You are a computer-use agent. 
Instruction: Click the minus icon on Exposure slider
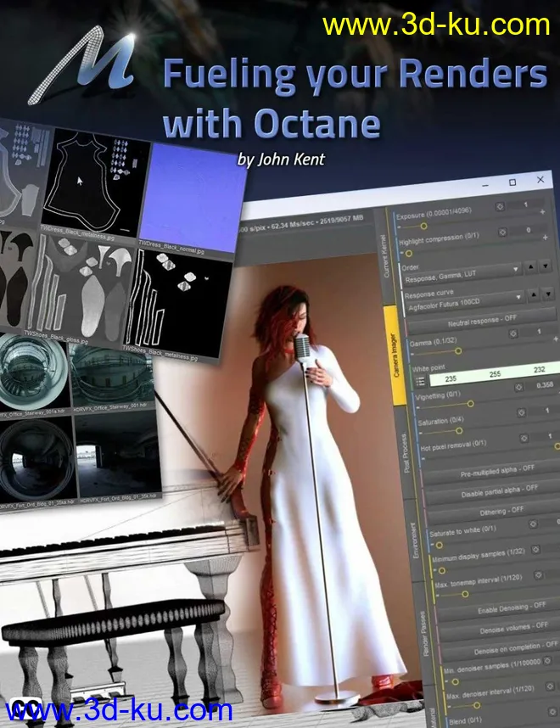click(400, 228)
